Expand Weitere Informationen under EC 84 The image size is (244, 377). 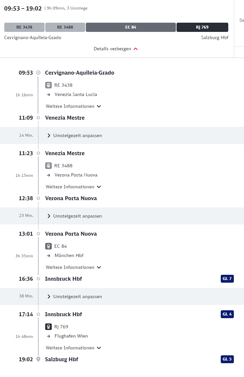(73, 267)
